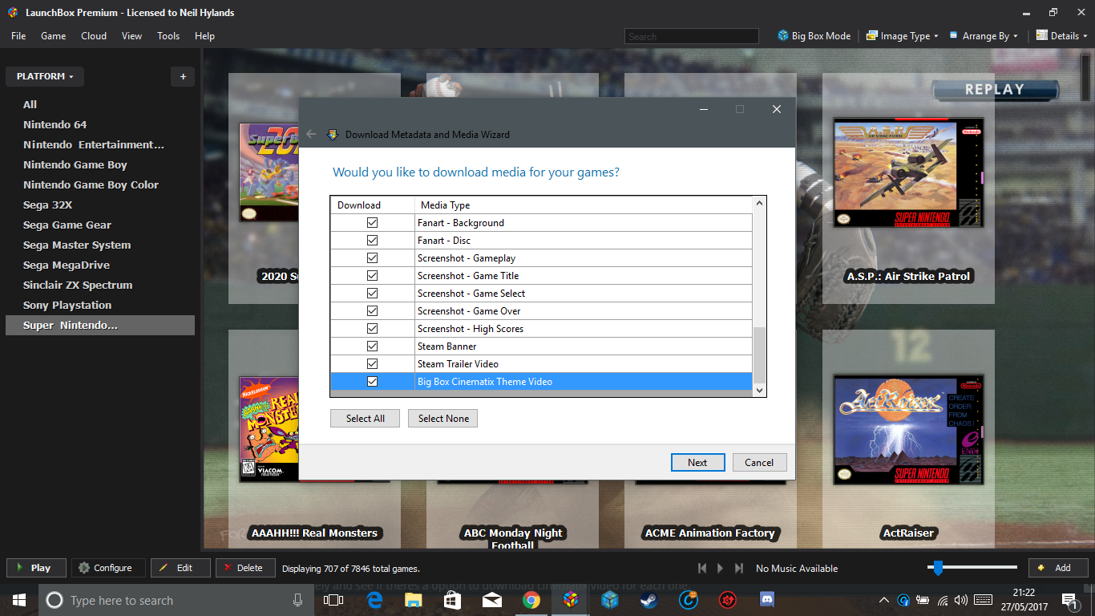Open the Arrange By dropdown
This screenshot has width=1095, height=616.
pos(983,36)
